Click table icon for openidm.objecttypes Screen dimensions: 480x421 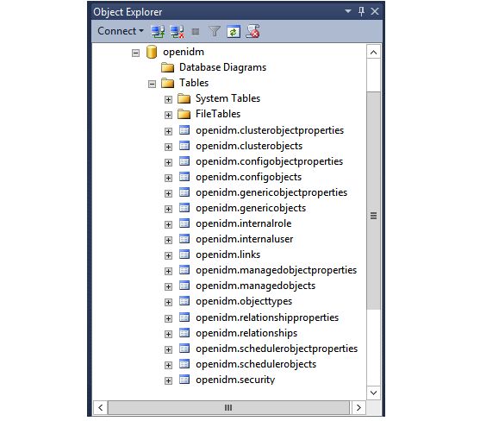click(184, 301)
